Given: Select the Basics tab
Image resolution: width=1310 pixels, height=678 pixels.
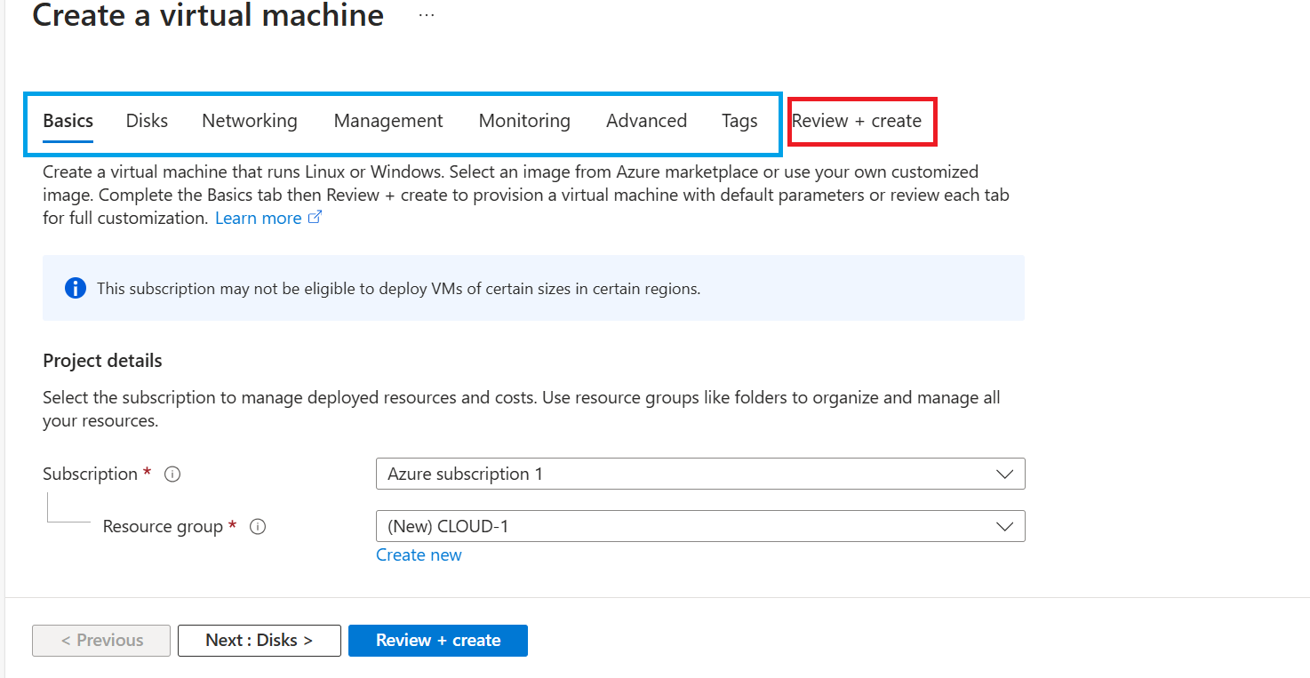Looking at the screenshot, I should click(68, 121).
